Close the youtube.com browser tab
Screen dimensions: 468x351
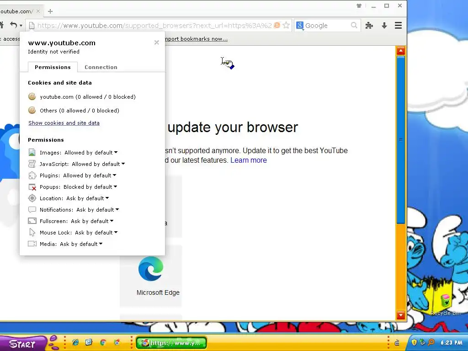(x=38, y=11)
